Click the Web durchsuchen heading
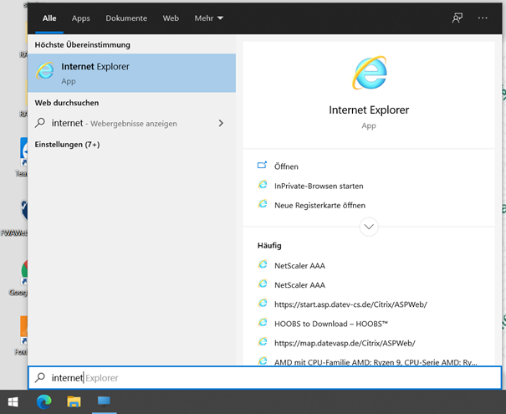 point(67,103)
